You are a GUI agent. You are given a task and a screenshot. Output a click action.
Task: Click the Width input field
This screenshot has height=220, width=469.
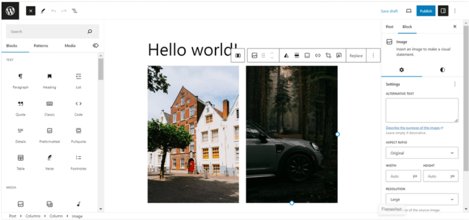coord(403,176)
